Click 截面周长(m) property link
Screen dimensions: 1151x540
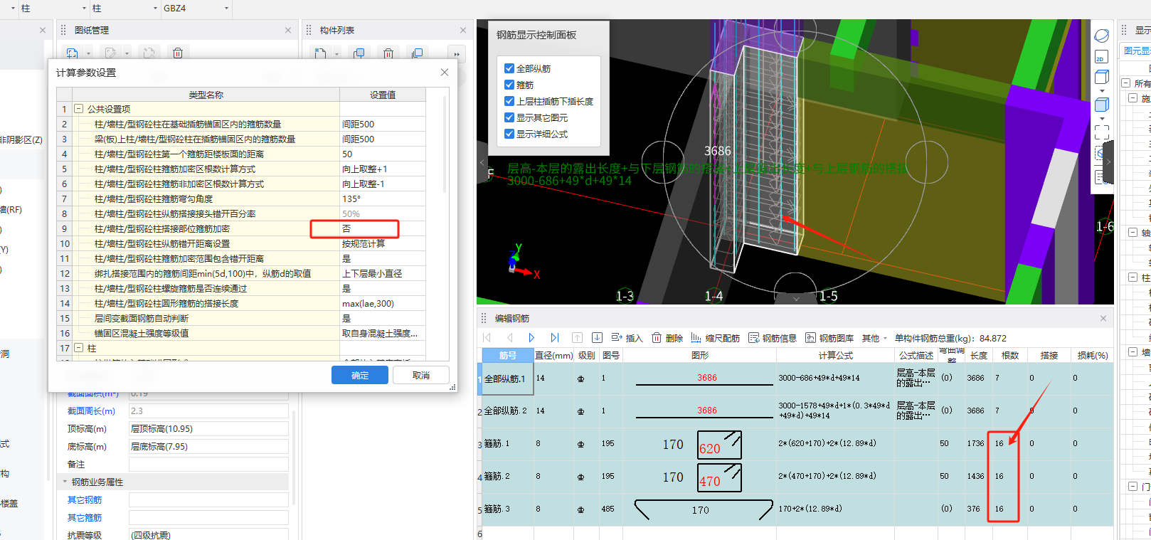[x=91, y=411]
